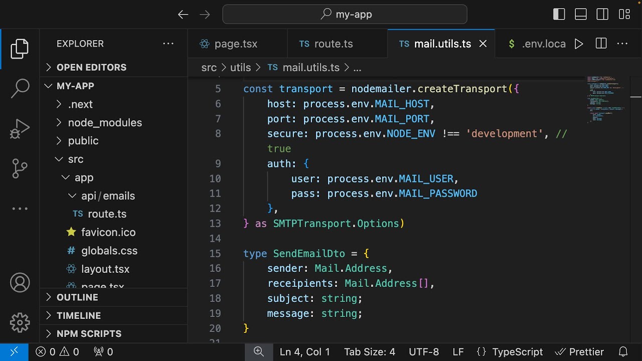Open Customize Layout icon
Image resolution: width=642 pixels, height=361 pixels.
[x=624, y=15]
